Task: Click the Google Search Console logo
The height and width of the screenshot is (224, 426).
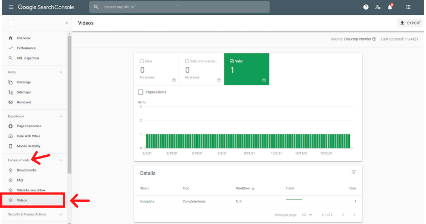Action: (x=46, y=7)
